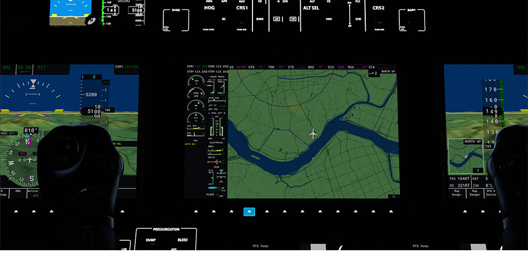Engage the APR approach mode button
528x253 pixels.
[x=224, y=1]
